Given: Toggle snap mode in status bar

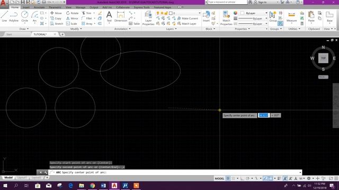Looking at the screenshot, I should click(233, 178).
